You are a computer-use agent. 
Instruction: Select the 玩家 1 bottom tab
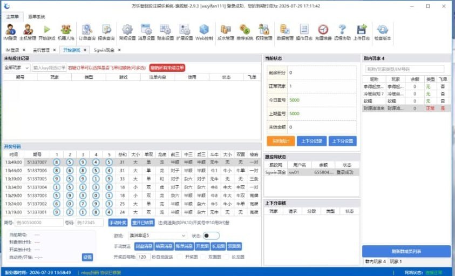click(396, 261)
